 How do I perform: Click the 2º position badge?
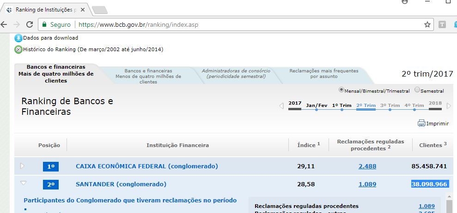point(51,184)
